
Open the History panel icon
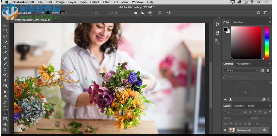(217, 24)
